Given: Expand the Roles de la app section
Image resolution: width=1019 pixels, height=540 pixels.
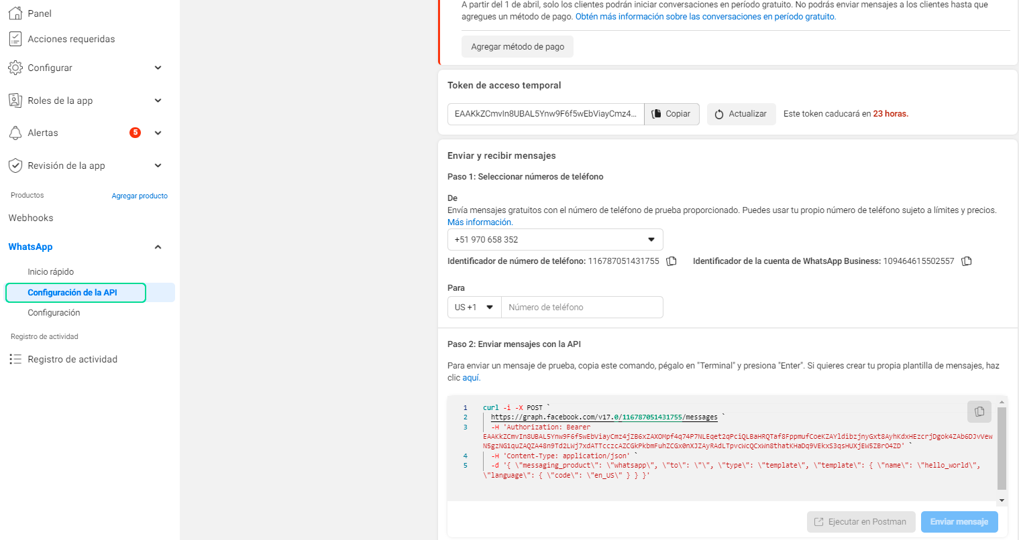Looking at the screenshot, I should pos(158,100).
